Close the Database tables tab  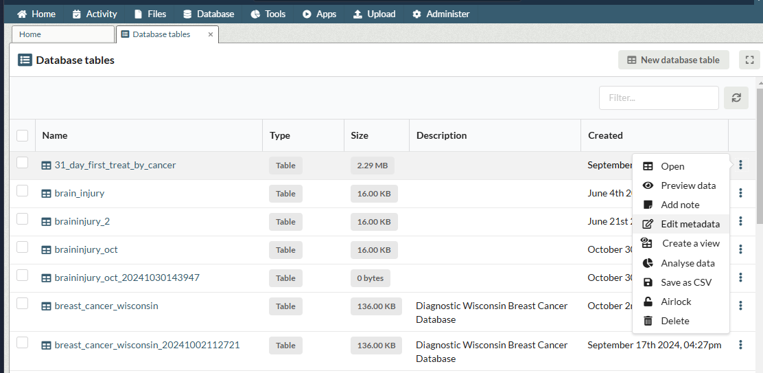[211, 34]
